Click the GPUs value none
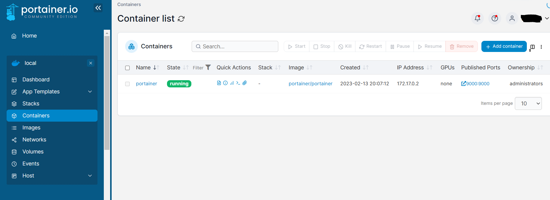The height and width of the screenshot is (200, 550). pyautogui.click(x=446, y=84)
